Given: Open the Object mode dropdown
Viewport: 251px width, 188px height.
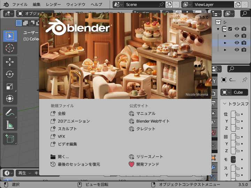Looking at the screenshot, I should (35, 14).
